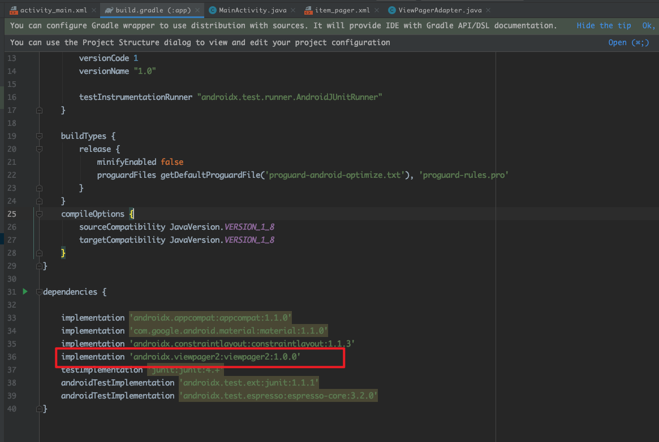Viewport: 659px width, 442px height.
Task: Click fold end marker on line 28
Action: [39, 253]
